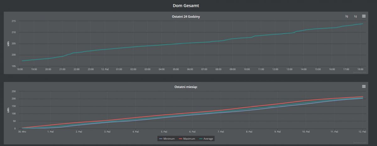377x146 pixels.
Task: Click the 05:00 time axis label
Action: (176, 69)
